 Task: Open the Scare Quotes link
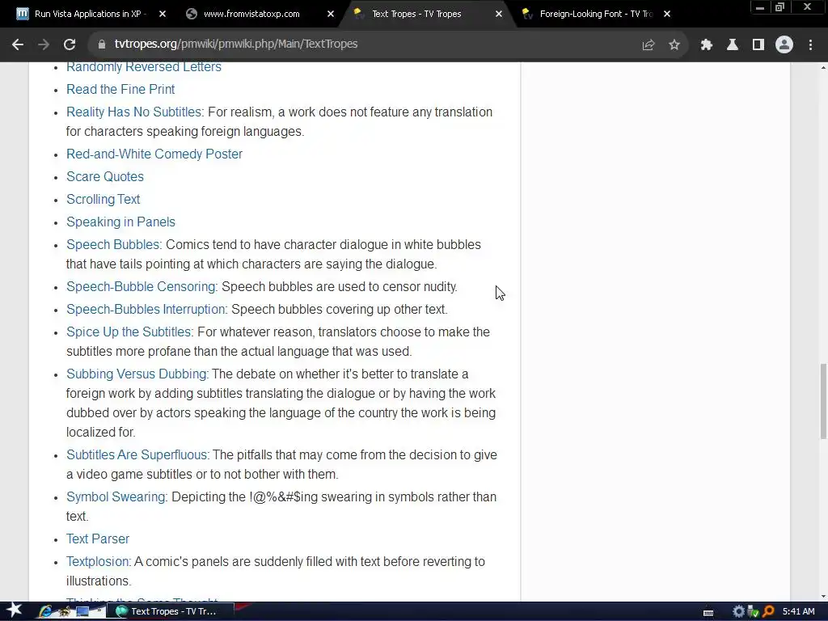tap(105, 177)
